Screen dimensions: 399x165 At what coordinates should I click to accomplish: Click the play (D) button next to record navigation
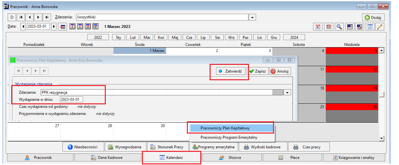pos(12,17)
